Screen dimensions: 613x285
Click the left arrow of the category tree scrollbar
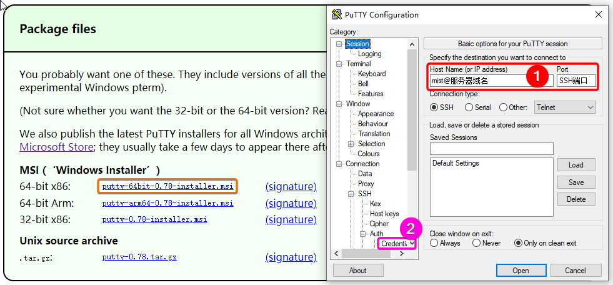tap(336, 253)
